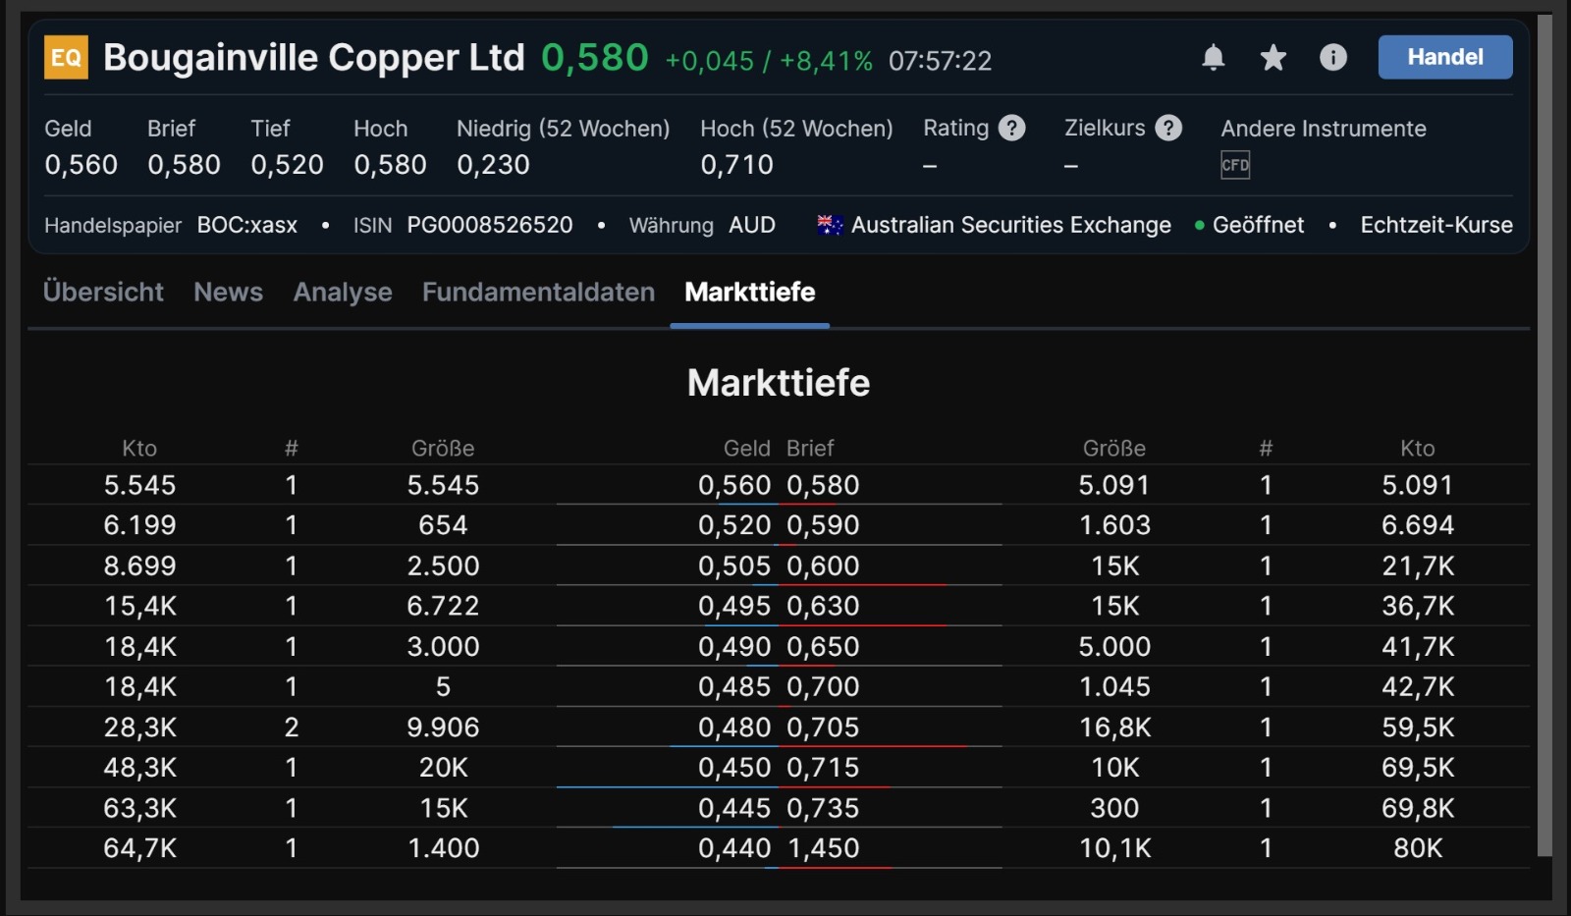Viewport: 1571px width, 916px height.
Task: Open the Australian Securities Exchange link
Action: pyautogui.click(x=1011, y=225)
